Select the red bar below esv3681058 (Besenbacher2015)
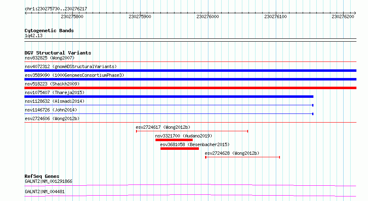 (x=179, y=149)
